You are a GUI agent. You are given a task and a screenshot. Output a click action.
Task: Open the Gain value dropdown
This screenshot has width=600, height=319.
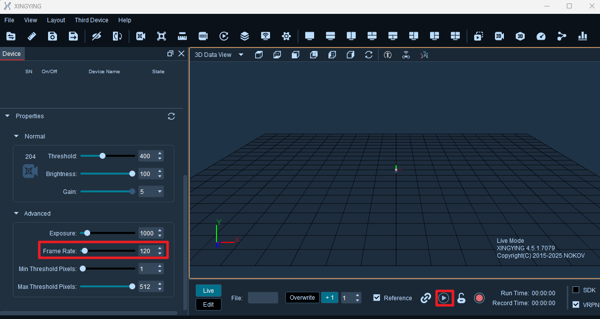pyautogui.click(x=160, y=192)
